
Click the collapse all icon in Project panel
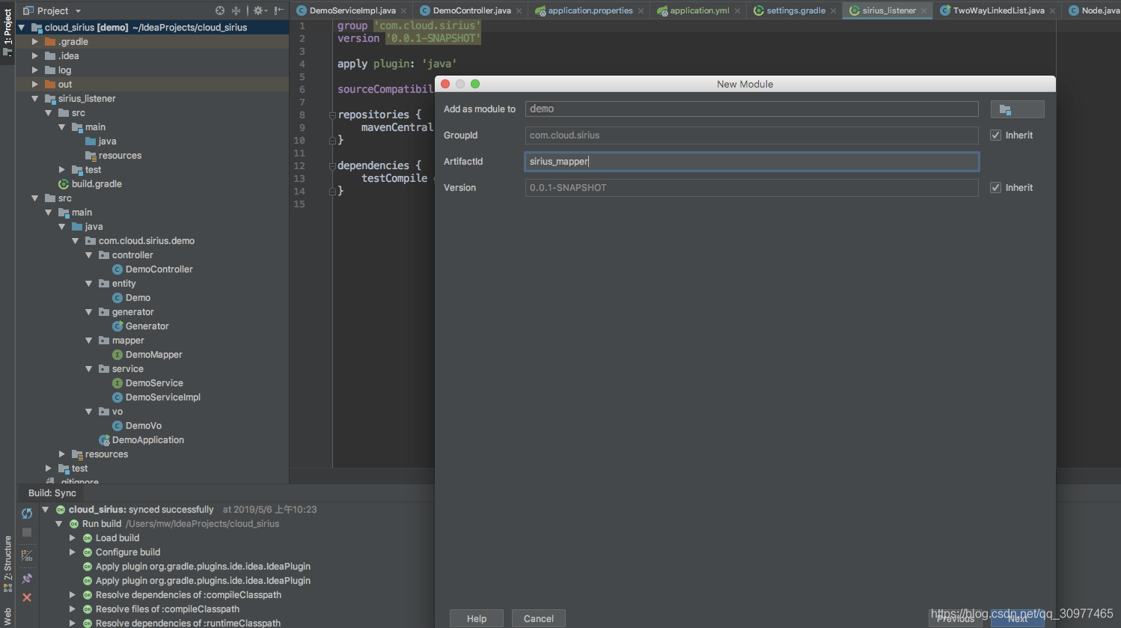pyautogui.click(x=236, y=10)
